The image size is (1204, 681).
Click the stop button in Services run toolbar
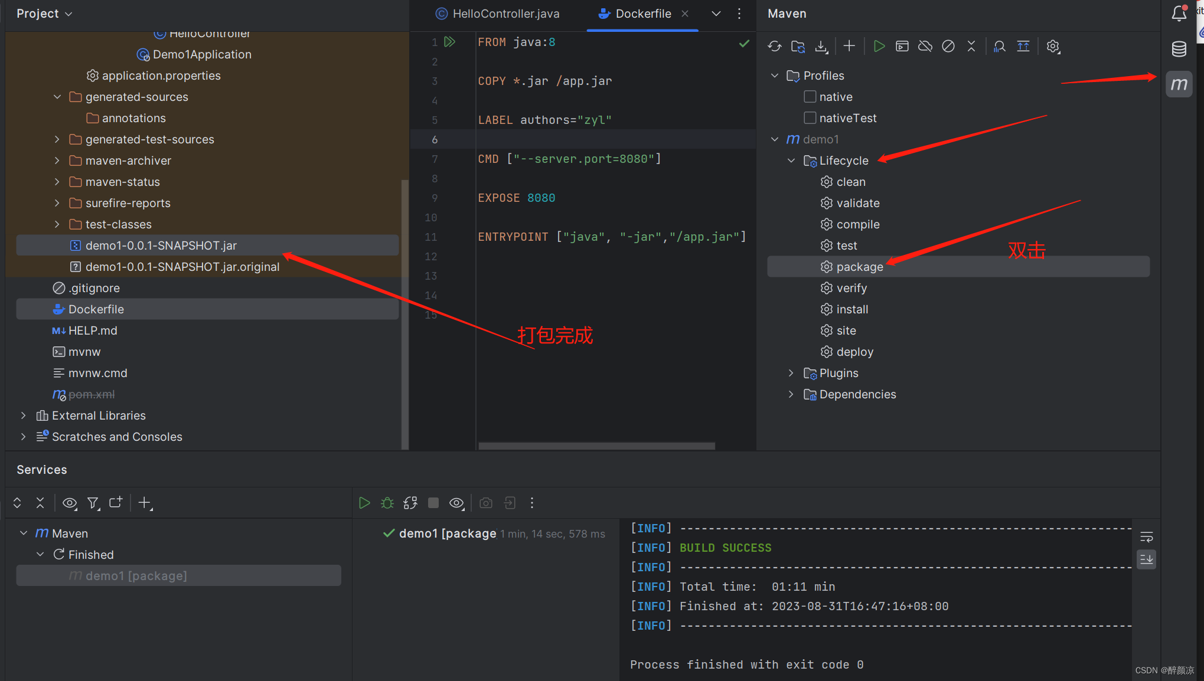433,503
